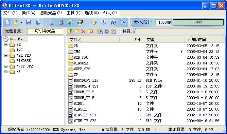This screenshot has width=227, height=134.
Task: Click the rename yellow label icon
Action: (x=90, y=31)
